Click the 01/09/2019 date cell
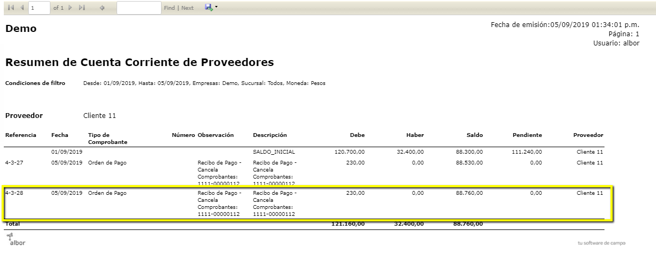The image size is (656, 263). pyautogui.click(x=67, y=152)
